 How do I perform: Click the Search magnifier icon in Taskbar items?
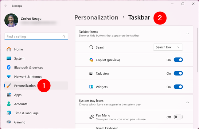(91, 47)
